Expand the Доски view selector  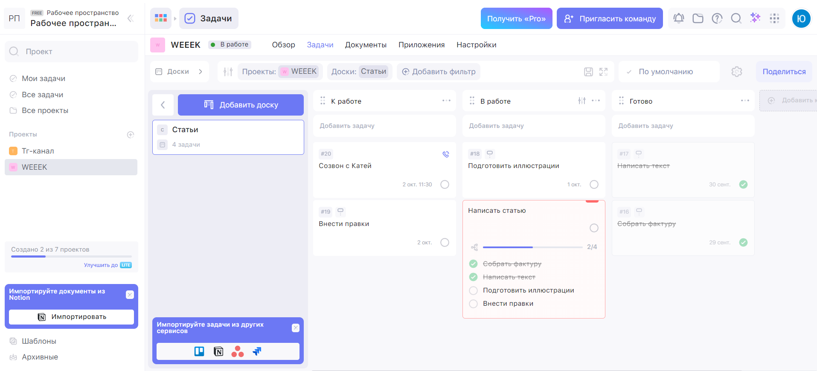pos(180,72)
